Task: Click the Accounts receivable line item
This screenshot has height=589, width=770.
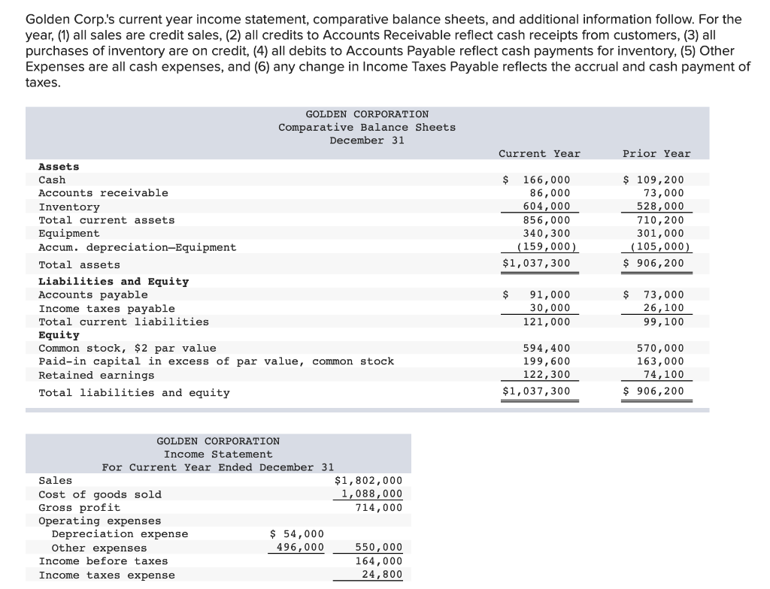Action: tap(86, 193)
